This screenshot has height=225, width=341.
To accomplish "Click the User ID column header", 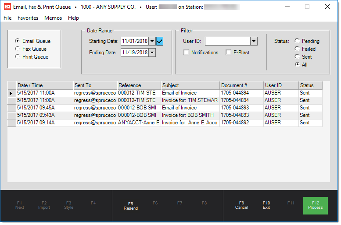I will [281, 85].
